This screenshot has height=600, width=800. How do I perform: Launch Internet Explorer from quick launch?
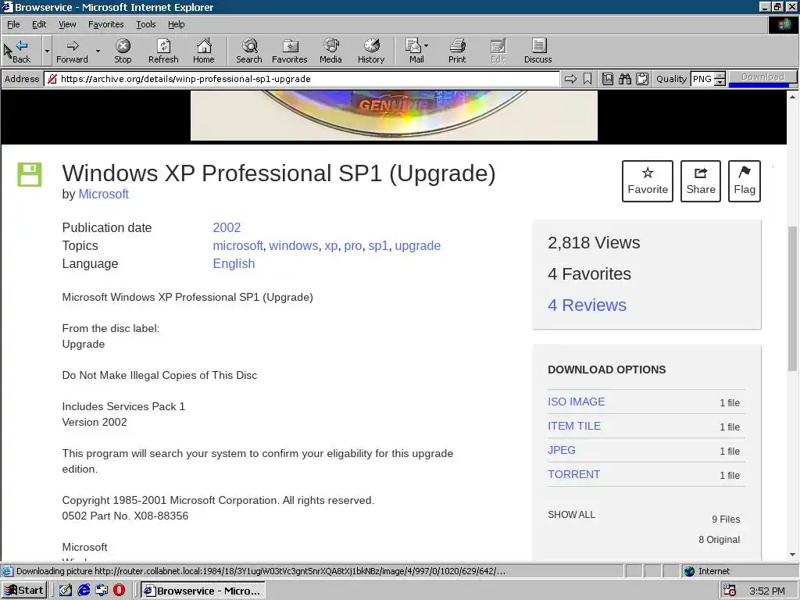pos(84,591)
